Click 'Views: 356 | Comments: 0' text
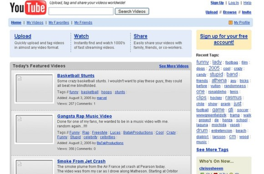Image resolution: width=264 pixels, height=174 pixels. (76, 149)
